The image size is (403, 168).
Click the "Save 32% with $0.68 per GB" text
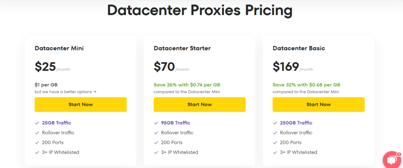coord(306,85)
